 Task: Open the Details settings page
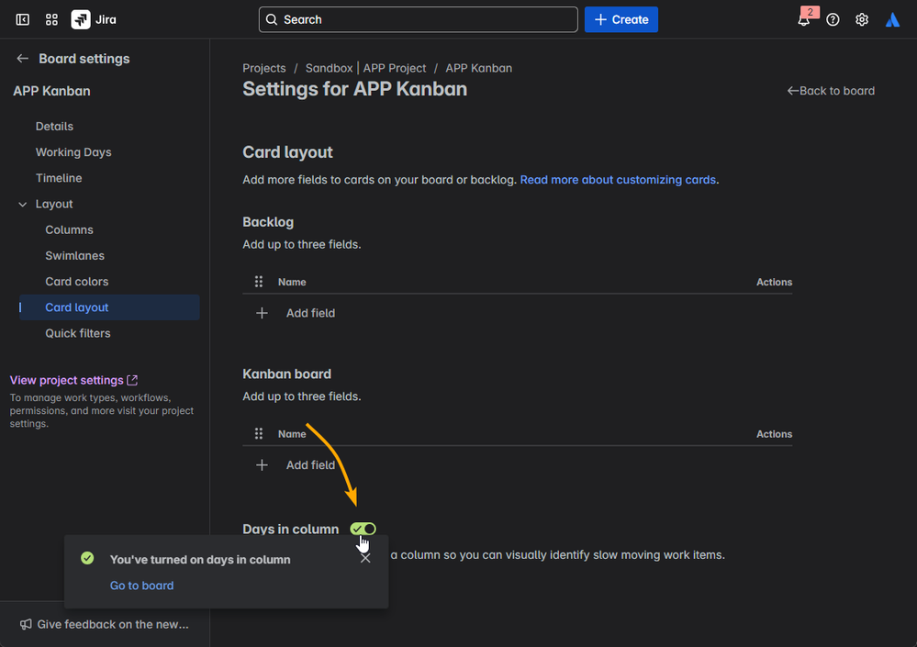point(54,127)
